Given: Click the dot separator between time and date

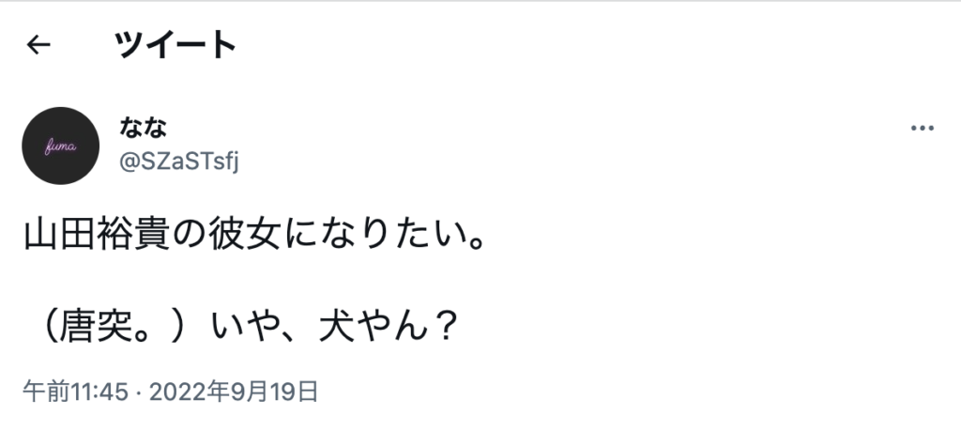Looking at the screenshot, I should pos(137,391).
